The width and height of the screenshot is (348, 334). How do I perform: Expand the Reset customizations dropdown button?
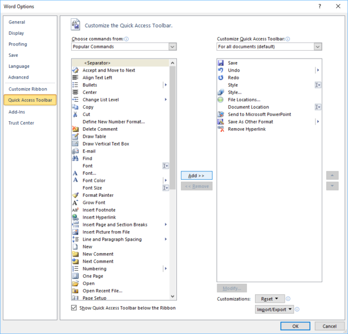pyautogui.click(x=270, y=299)
